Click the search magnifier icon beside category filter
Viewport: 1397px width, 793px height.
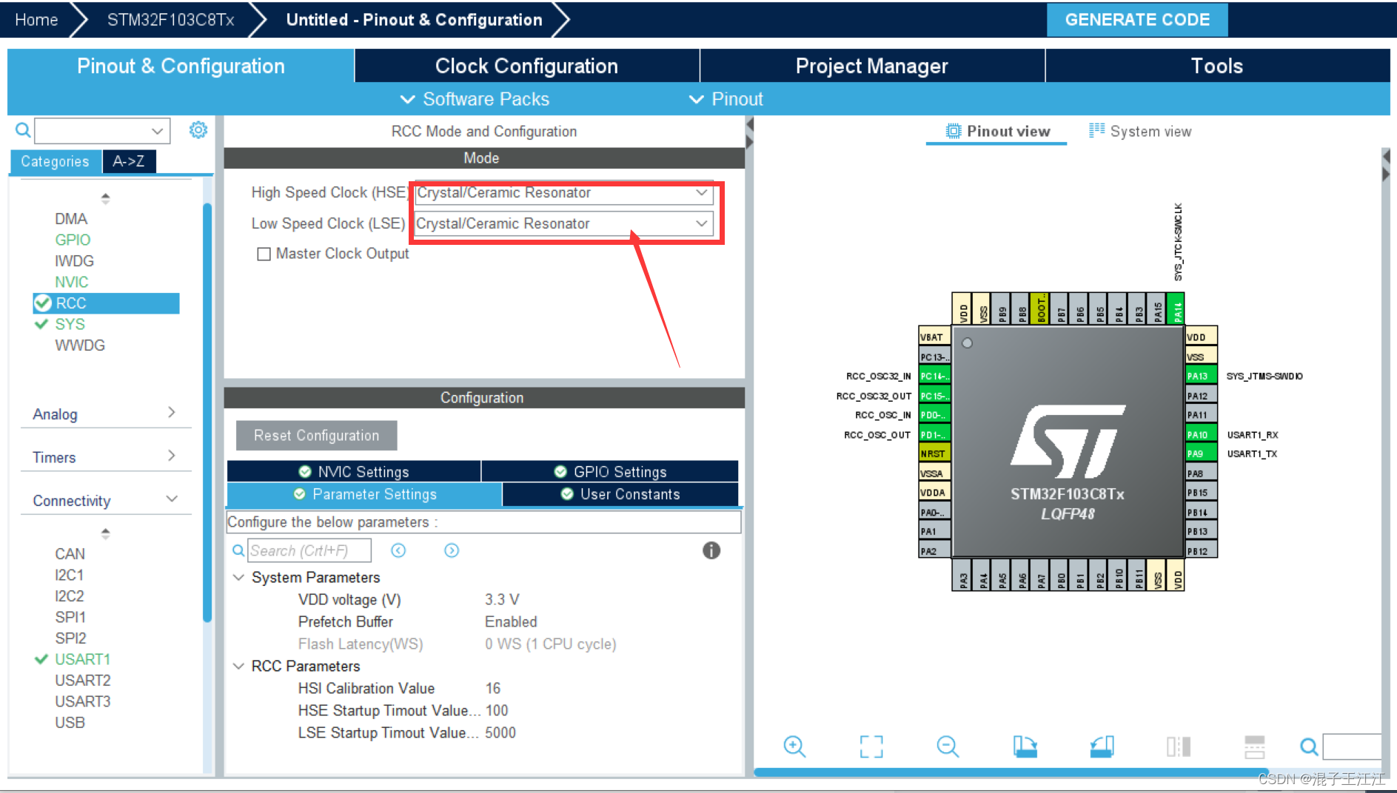23,131
